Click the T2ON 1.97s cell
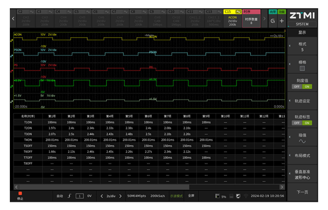 52,128
